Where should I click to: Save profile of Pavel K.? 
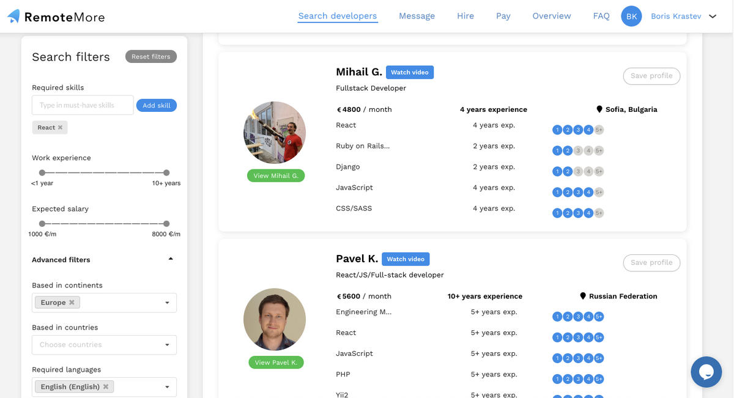651,262
